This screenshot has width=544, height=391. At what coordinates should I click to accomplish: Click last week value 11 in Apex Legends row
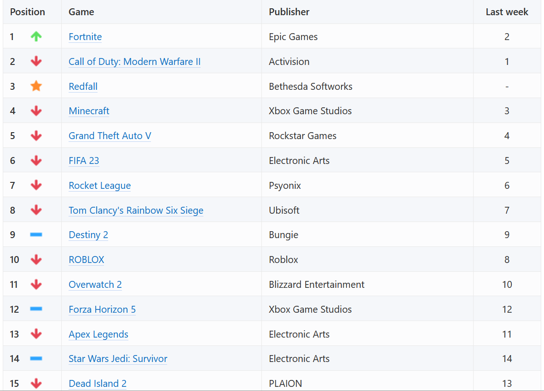pyautogui.click(x=507, y=334)
